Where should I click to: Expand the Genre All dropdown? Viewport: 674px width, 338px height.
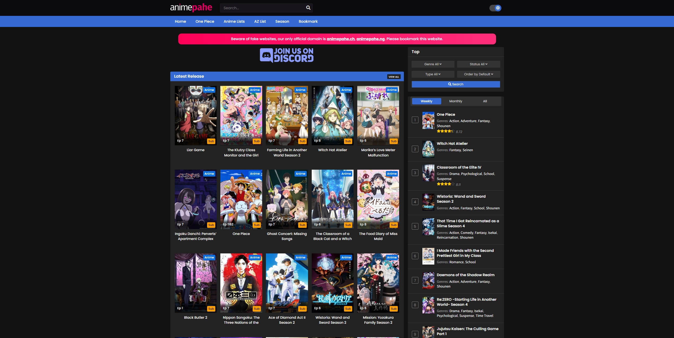tap(433, 64)
